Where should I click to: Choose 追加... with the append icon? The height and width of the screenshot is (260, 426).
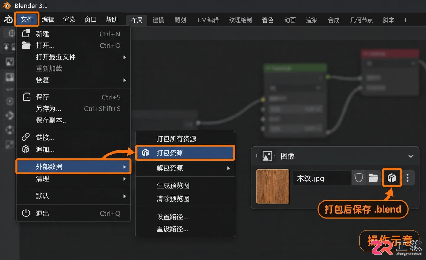click(x=73, y=149)
